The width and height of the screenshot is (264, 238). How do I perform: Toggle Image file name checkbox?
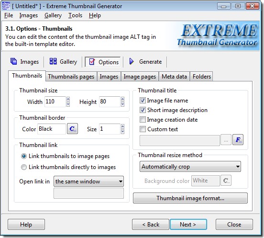click(x=143, y=101)
